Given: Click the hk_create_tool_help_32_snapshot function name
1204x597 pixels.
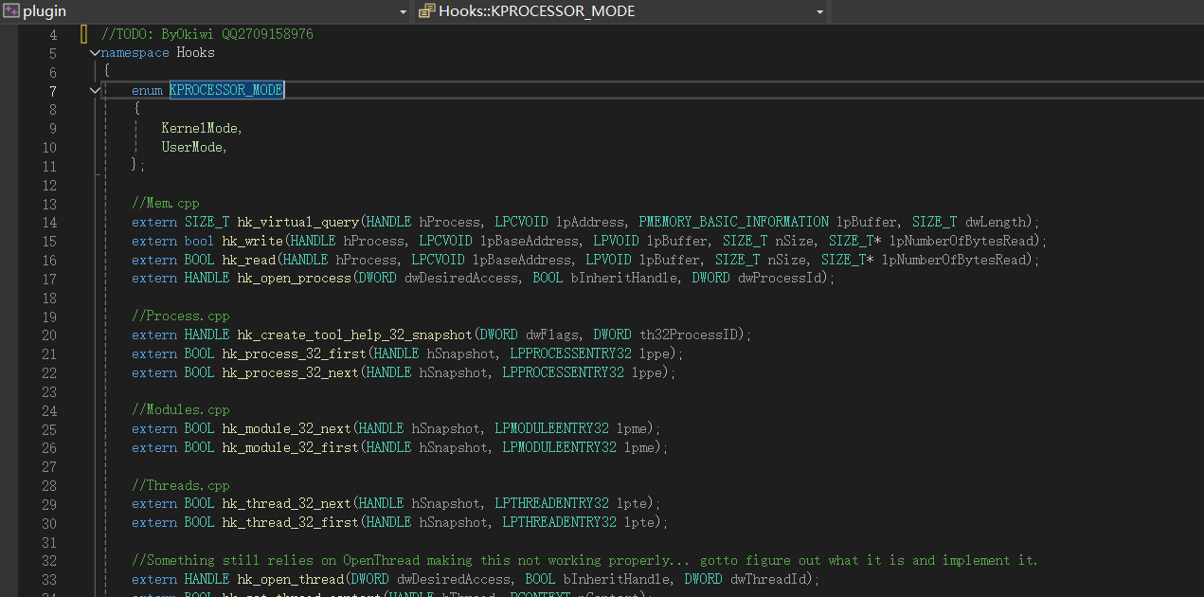Looking at the screenshot, I should pos(354,335).
